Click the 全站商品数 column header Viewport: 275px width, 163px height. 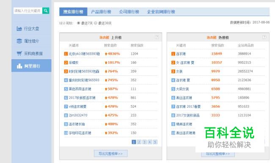click(x=246, y=45)
